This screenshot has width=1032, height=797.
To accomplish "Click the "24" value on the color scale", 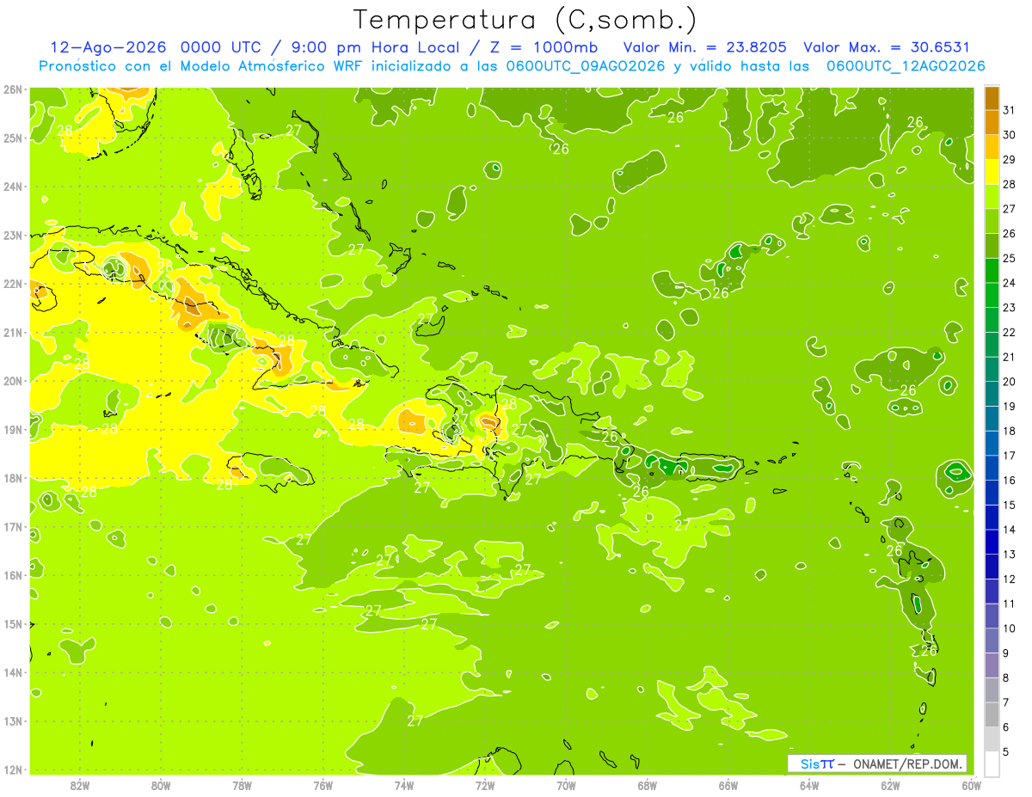I will tap(1010, 283).
